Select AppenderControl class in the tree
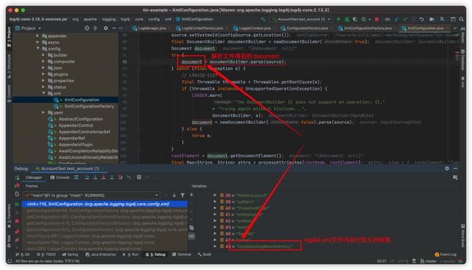 coord(75,125)
